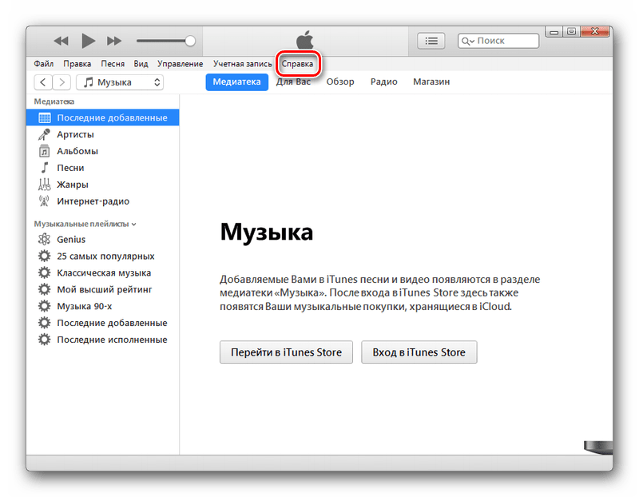Minimize the iTunes window
The image size is (639, 497).
[x=554, y=32]
